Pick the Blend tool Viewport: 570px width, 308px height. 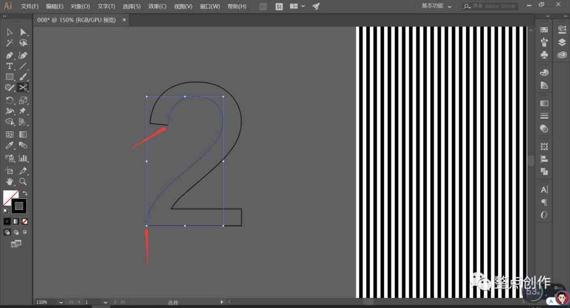pyautogui.click(x=23, y=145)
